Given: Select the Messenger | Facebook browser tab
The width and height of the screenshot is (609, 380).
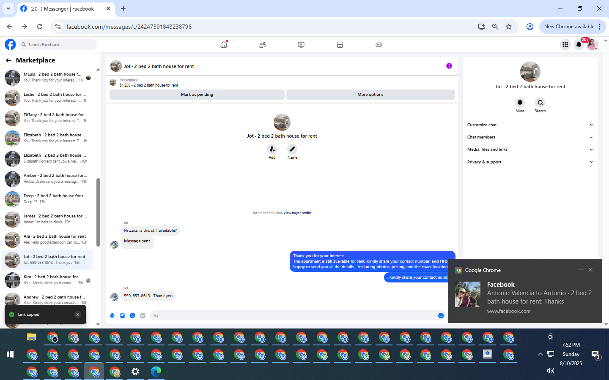Looking at the screenshot, I should point(66,8).
